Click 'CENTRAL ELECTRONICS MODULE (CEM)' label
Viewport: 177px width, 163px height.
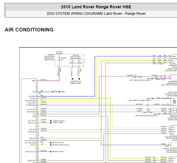(x=76, y=57)
